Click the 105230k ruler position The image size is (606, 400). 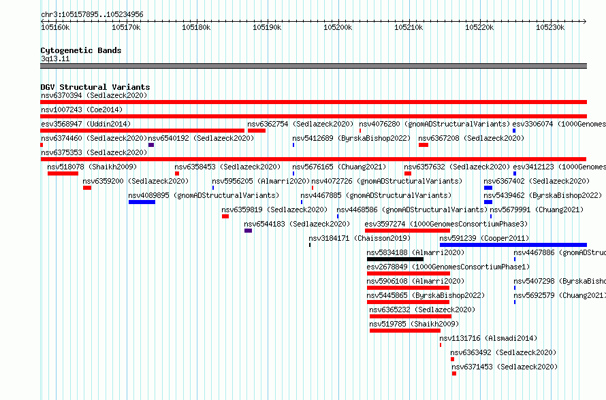point(550,27)
